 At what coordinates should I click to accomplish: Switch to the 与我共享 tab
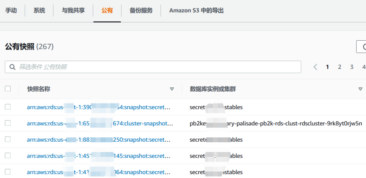[73, 11]
